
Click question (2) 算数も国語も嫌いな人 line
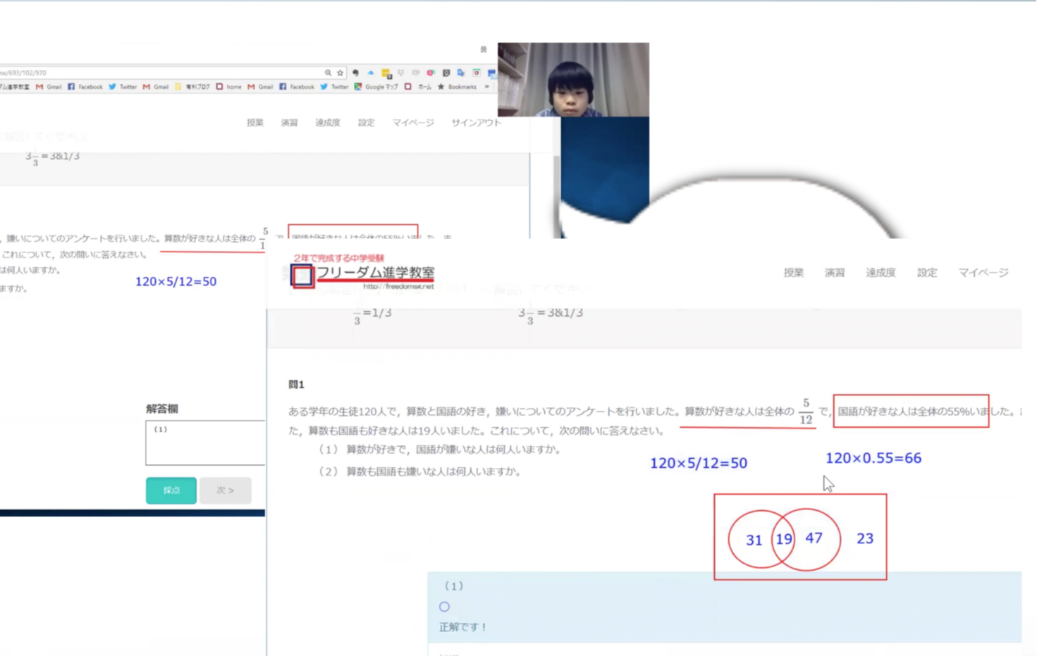pyautogui.click(x=420, y=471)
